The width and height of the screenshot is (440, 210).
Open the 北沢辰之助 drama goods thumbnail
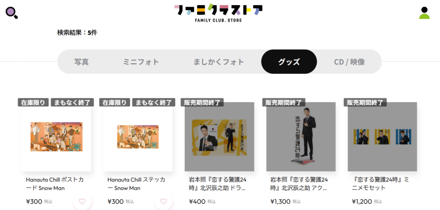220,137
